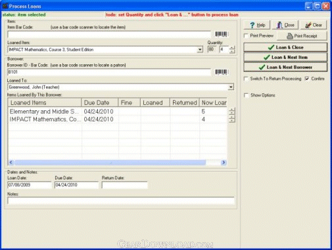Click Loan & Close button

[x=285, y=47]
